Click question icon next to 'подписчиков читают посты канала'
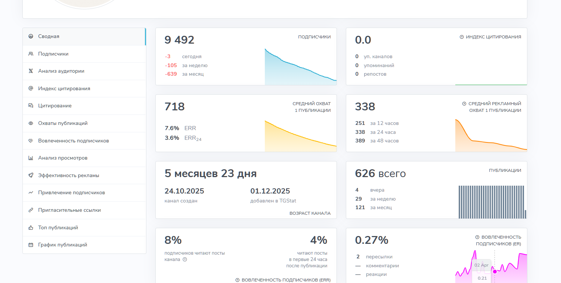Screen dimensions: 561x283 tap(185, 260)
